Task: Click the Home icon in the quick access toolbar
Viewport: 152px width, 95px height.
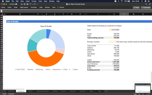Action: pos(22,4)
